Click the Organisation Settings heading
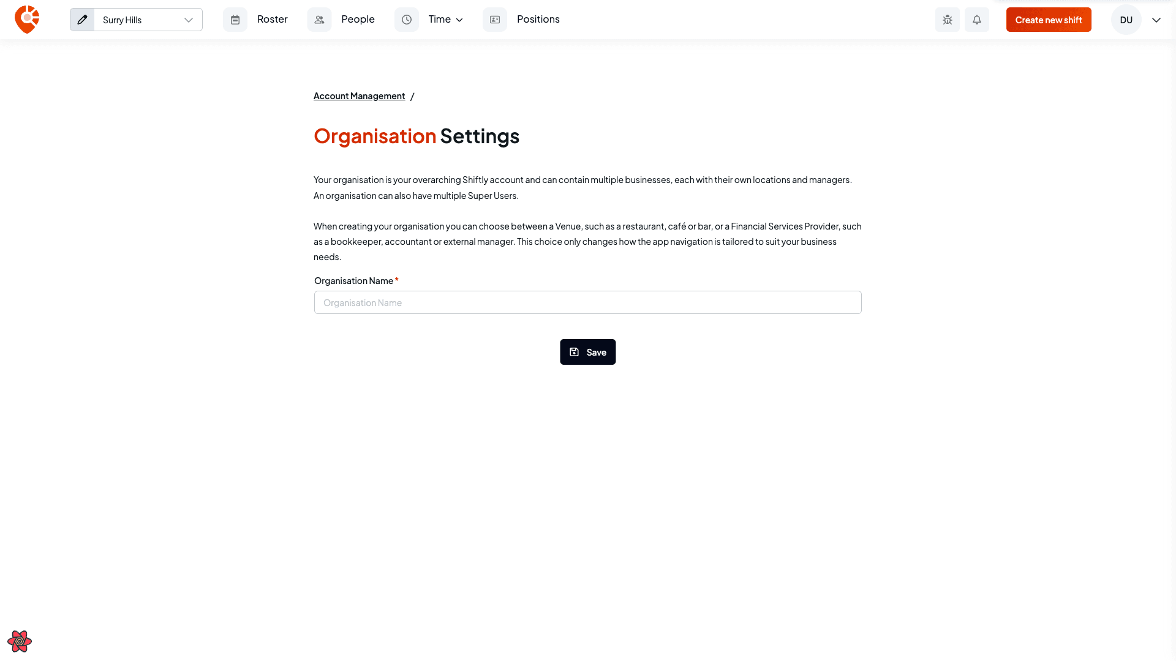This screenshot has width=1176, height=661. (x=417, y=136)
